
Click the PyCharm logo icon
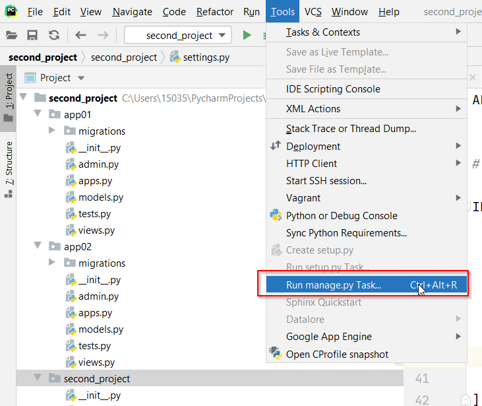click(11, 11)
